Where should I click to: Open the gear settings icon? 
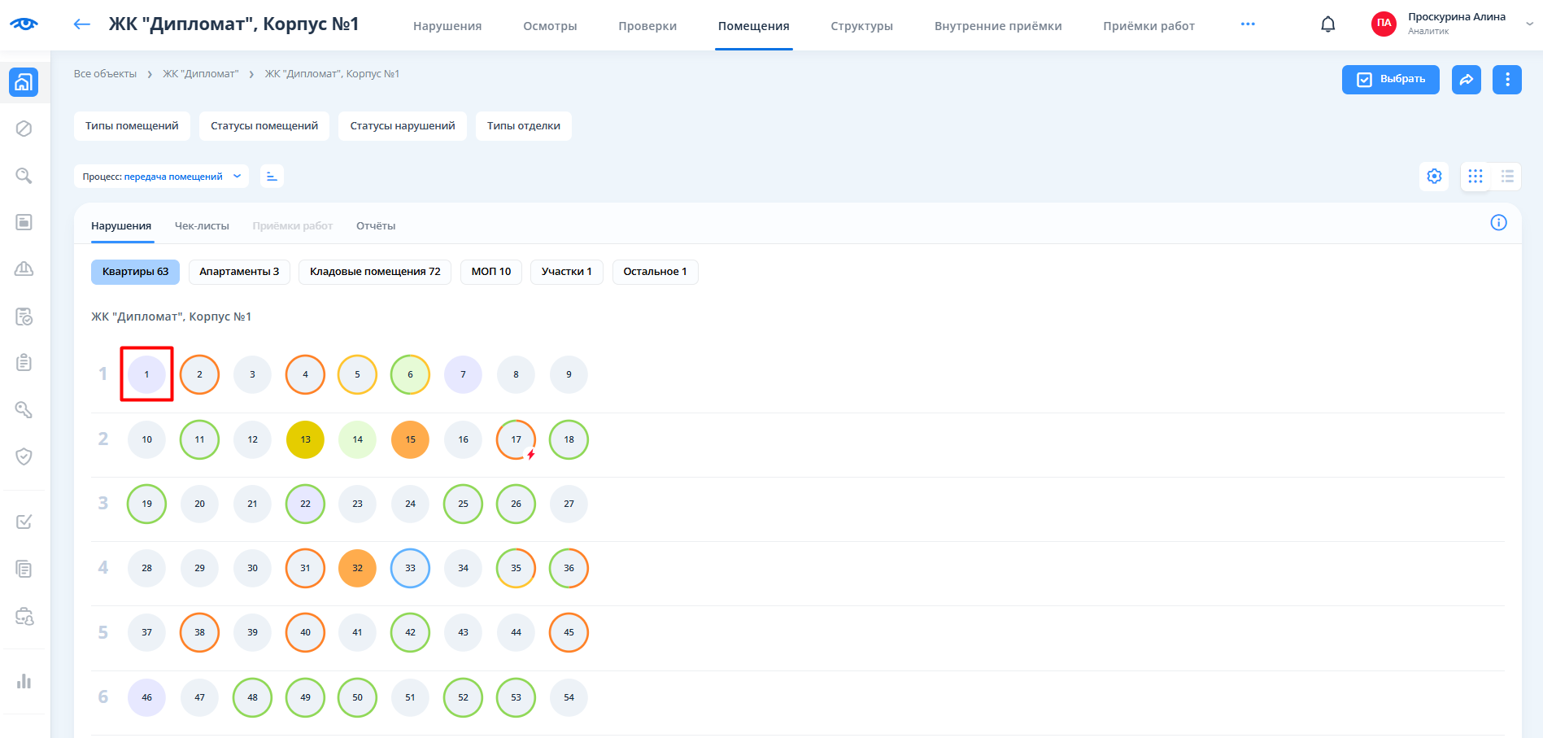click(x=1434, y=177)
